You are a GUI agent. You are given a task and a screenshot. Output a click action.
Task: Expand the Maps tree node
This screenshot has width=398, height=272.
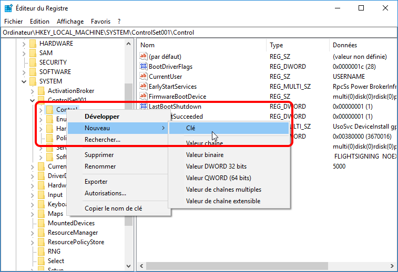[33, 214]
